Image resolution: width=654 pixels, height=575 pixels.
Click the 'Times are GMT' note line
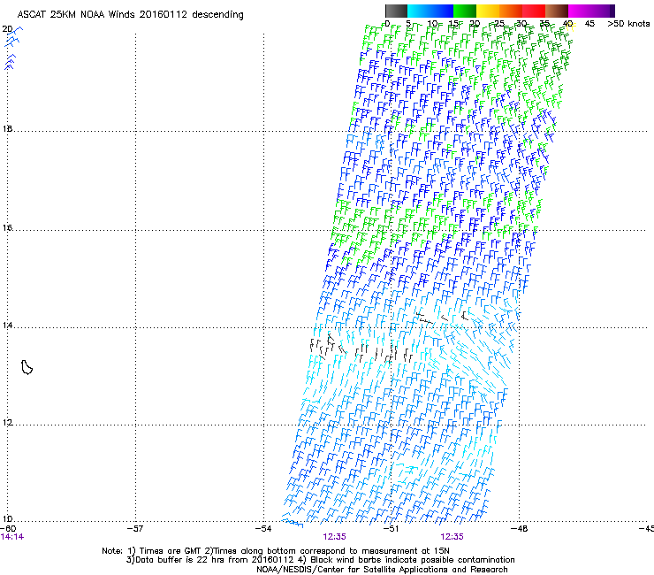point(276,551)
